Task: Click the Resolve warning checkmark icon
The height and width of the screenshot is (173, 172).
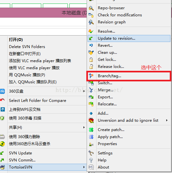Action: coord(91,31)
